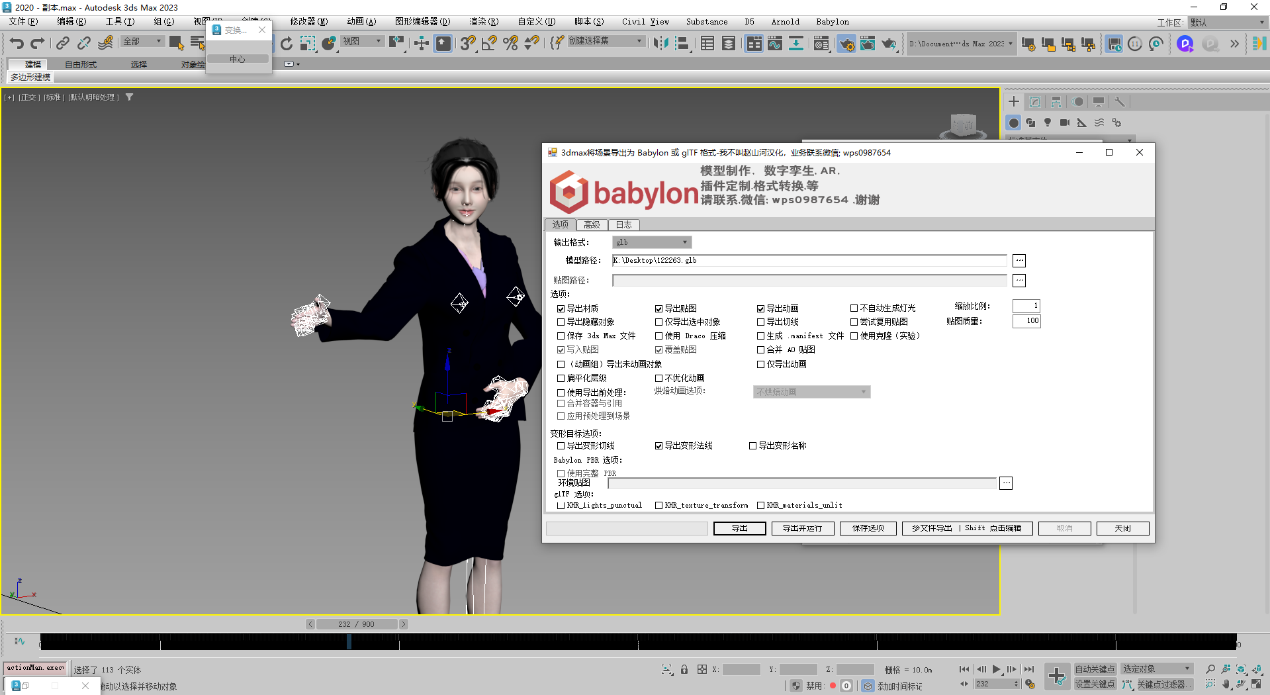Uncheck the 导出变形法线 checkbox
This screenshot has width=1270, height=695.
tap(658, 446)
